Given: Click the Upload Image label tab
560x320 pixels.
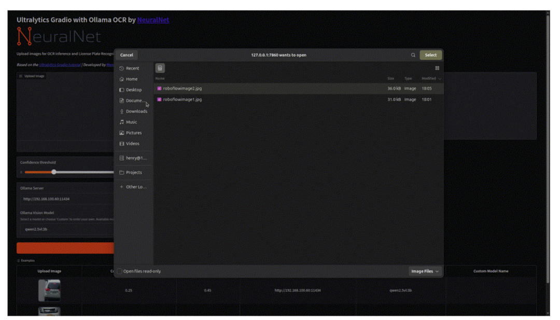Looking at the screenshot, I should [32, 76].
